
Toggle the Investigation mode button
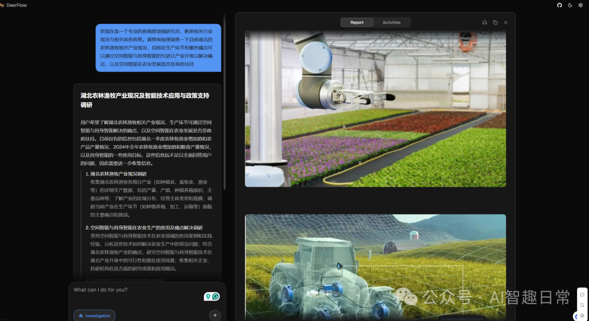pos(94,316)
